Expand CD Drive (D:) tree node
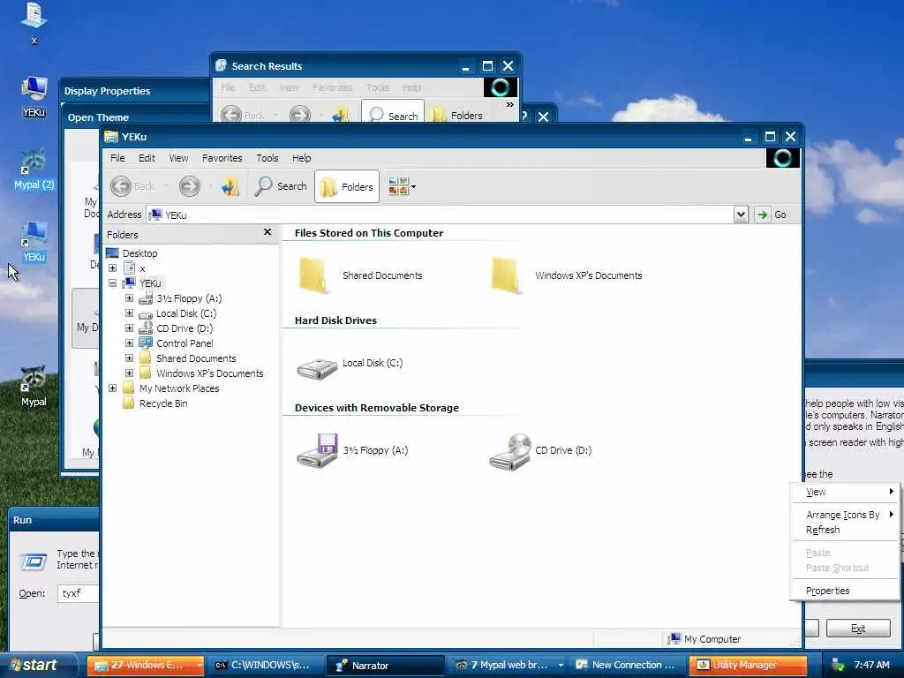This screenshot has width=904, height=678. click(129, 328)
